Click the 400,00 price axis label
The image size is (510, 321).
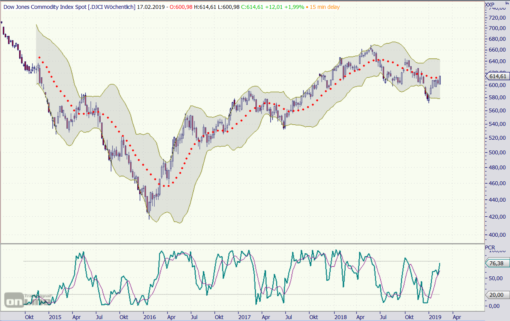pyautogui.click(x=497, y=235)
